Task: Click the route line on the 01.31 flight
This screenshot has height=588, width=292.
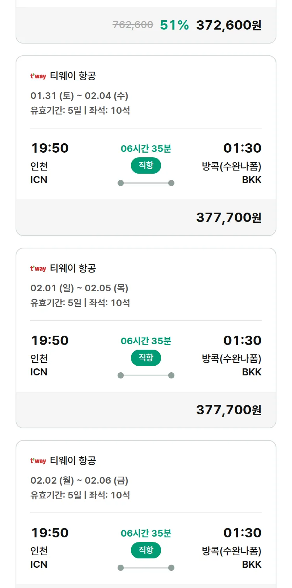Action: [x=146, y=183]
